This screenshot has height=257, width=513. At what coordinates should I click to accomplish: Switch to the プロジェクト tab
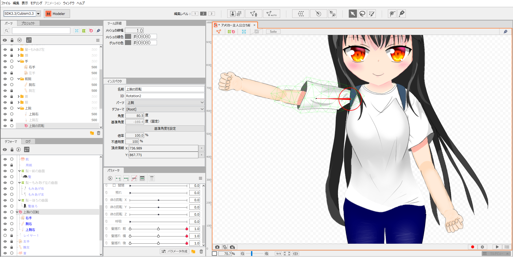28,23
